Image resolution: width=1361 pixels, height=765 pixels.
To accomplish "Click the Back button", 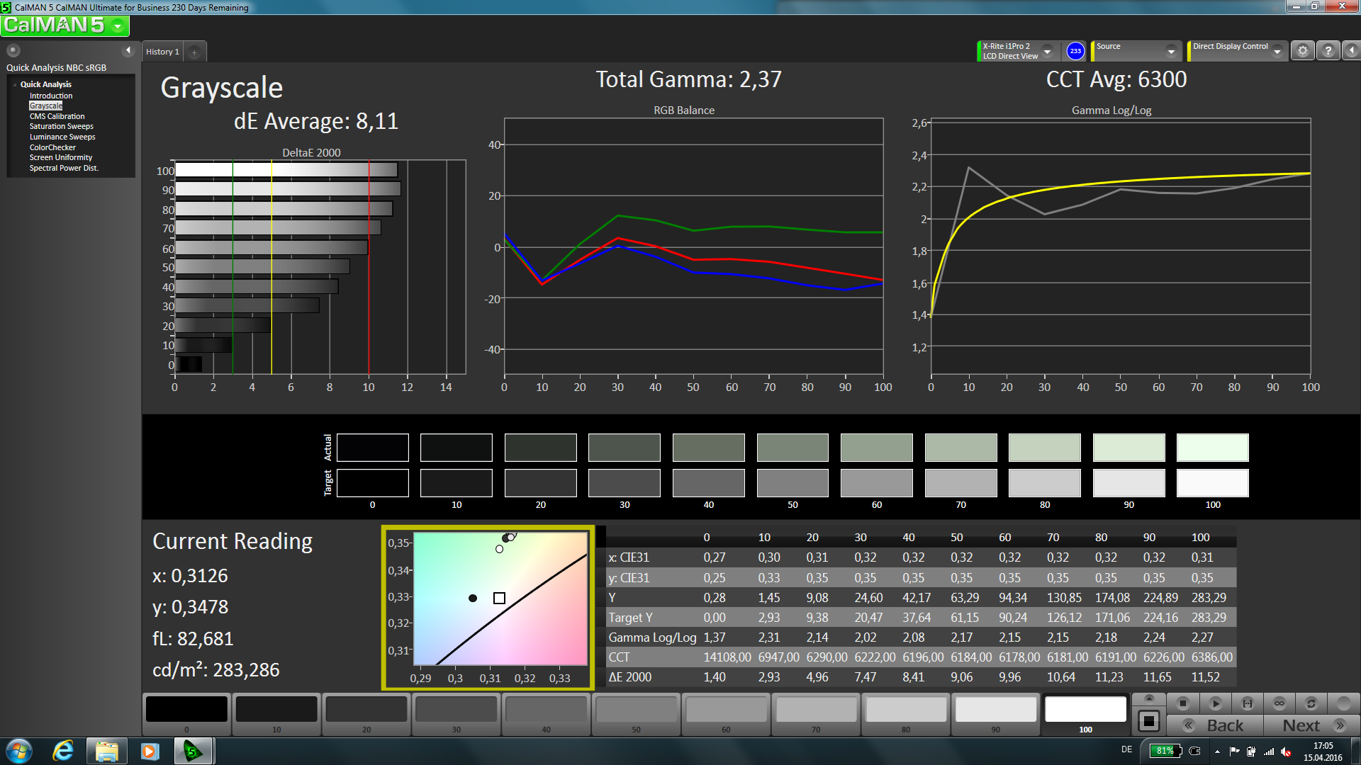I will pyautogui.click(x=1224, y=725).
